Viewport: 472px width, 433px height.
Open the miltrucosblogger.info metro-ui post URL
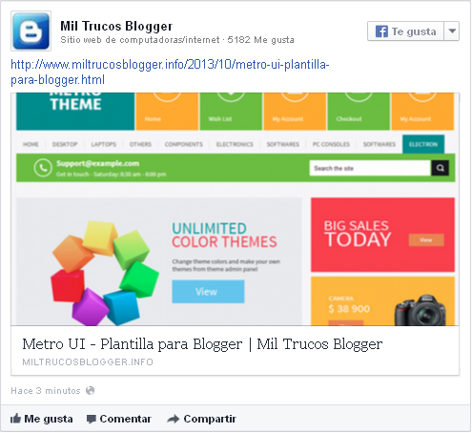pyautogui.click(x=170, y=72)
